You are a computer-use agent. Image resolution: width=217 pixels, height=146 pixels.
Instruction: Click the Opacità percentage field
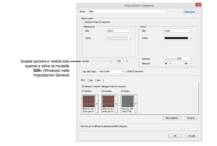(x=120, y=61)
